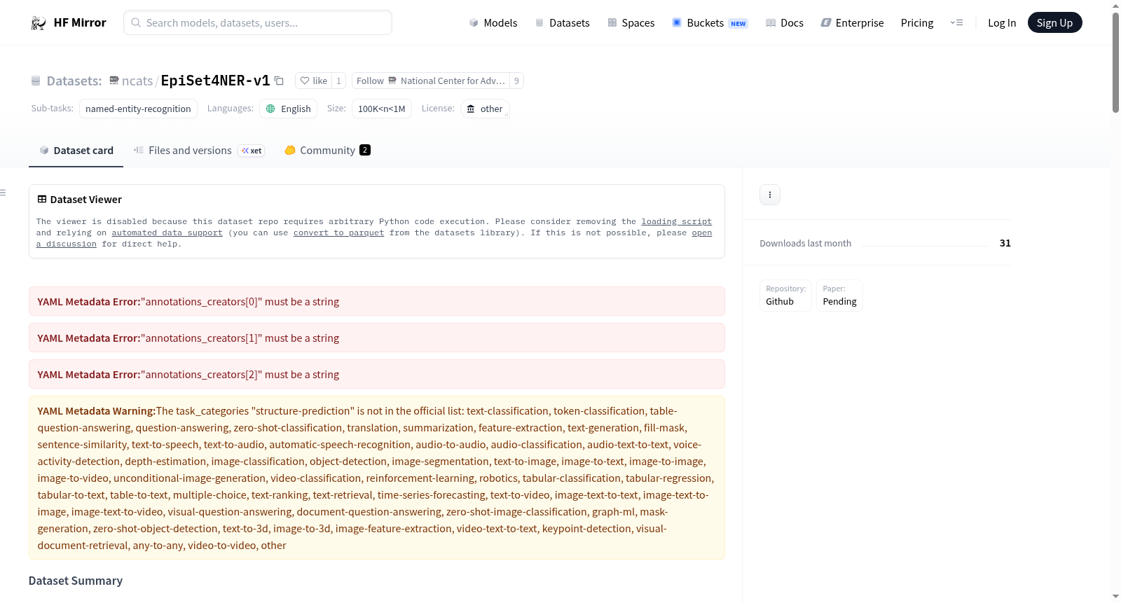Screen dimensions: 1121x603
Task: Select the Dataset card tab
Action: (76, 150)
